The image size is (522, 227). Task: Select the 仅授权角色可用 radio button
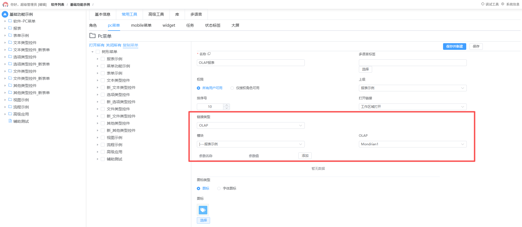click(232, 88)
